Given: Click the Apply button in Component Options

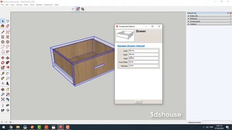Looking at the screenshot, I should (x=138, y=101).
